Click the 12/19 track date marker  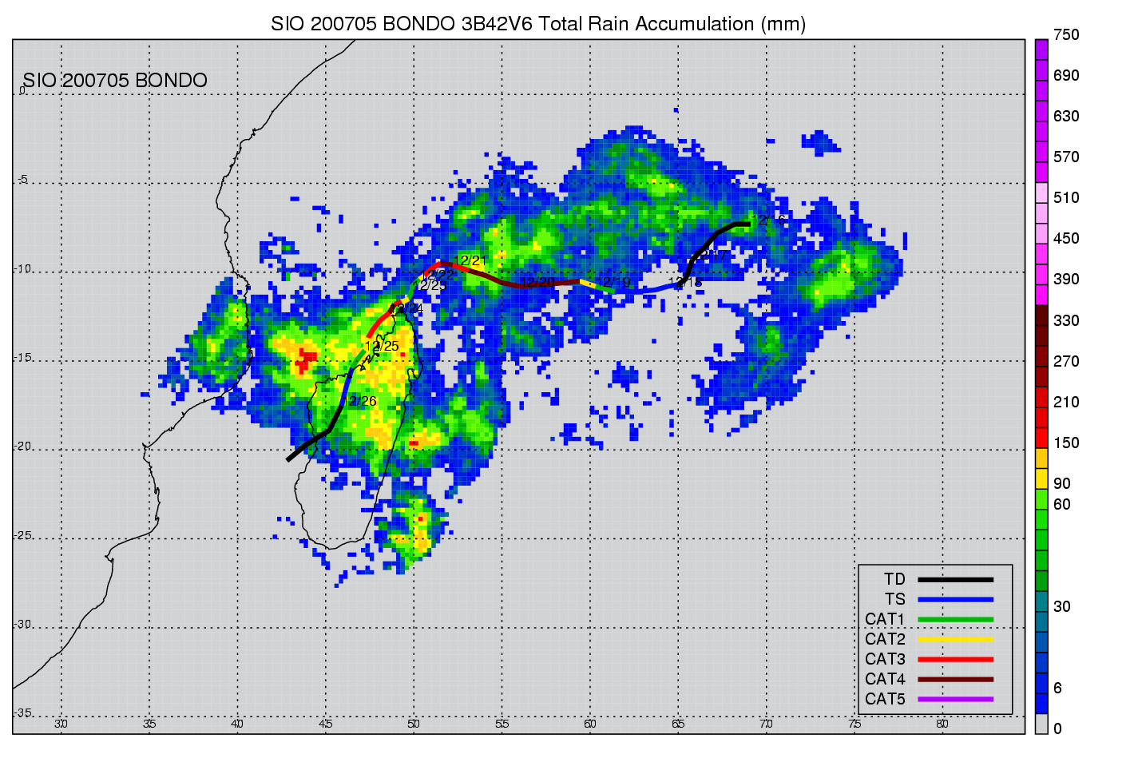pos(613,283)
